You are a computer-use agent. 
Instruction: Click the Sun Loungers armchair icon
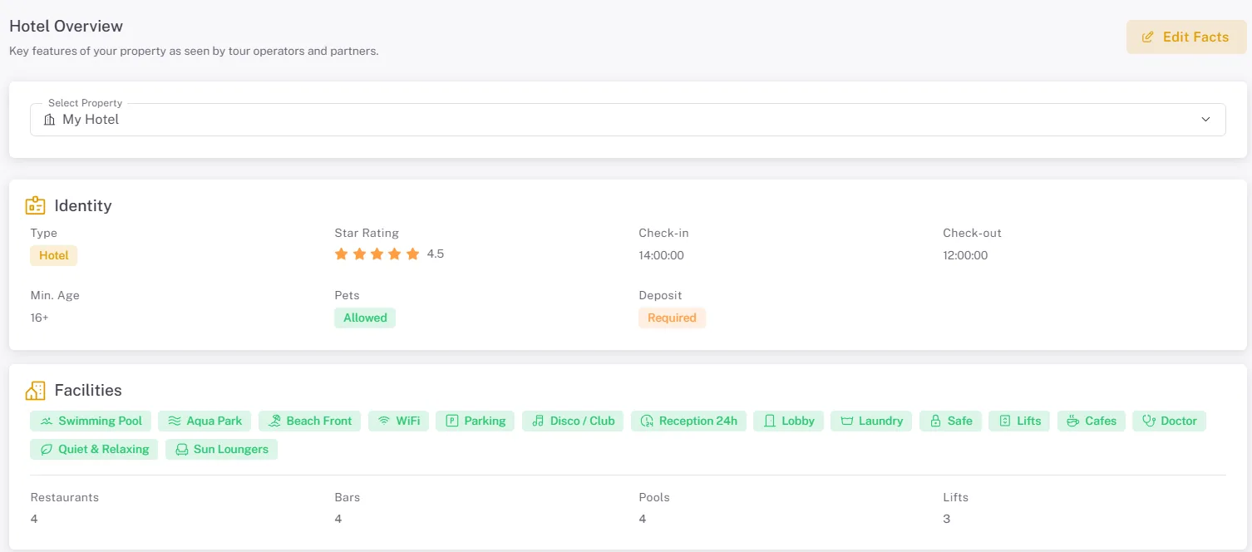click(181, 450)
